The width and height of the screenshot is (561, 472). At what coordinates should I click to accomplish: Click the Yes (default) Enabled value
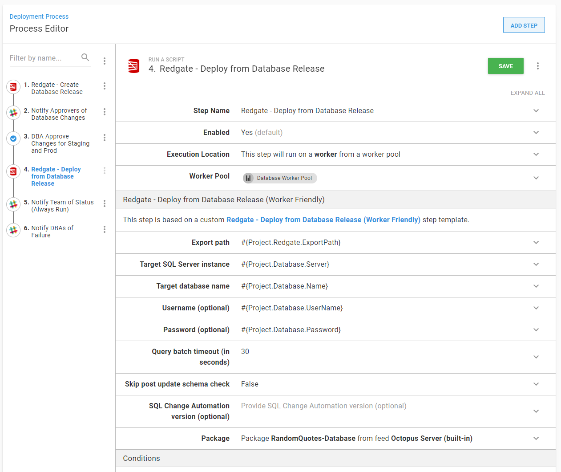pos(262,133)
